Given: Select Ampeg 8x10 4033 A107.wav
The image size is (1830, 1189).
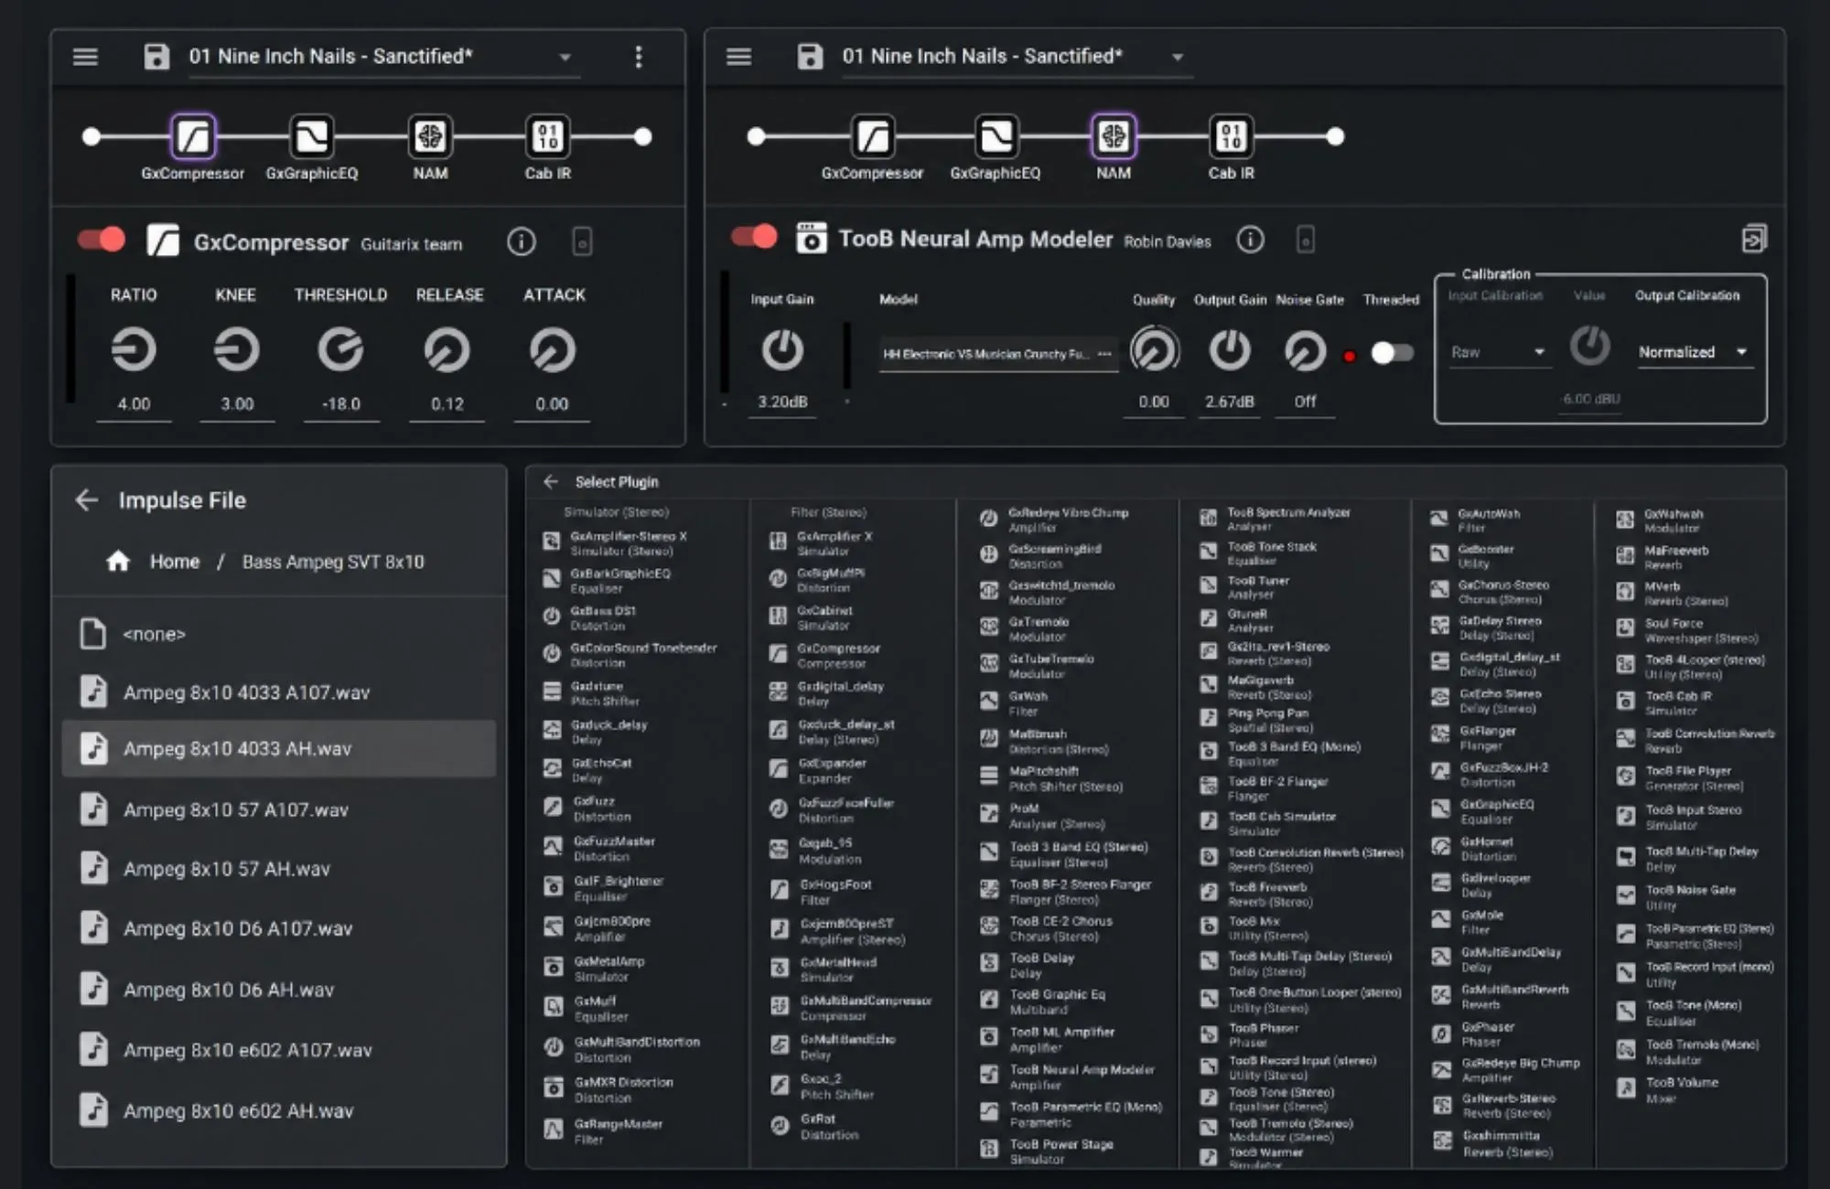Looking at the screenshot, I should coord(279,692).
